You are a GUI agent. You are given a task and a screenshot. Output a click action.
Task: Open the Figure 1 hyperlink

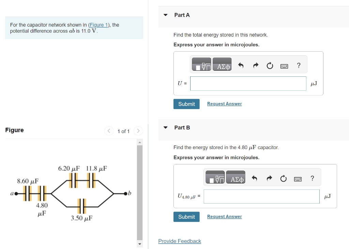tap(99, 24)
